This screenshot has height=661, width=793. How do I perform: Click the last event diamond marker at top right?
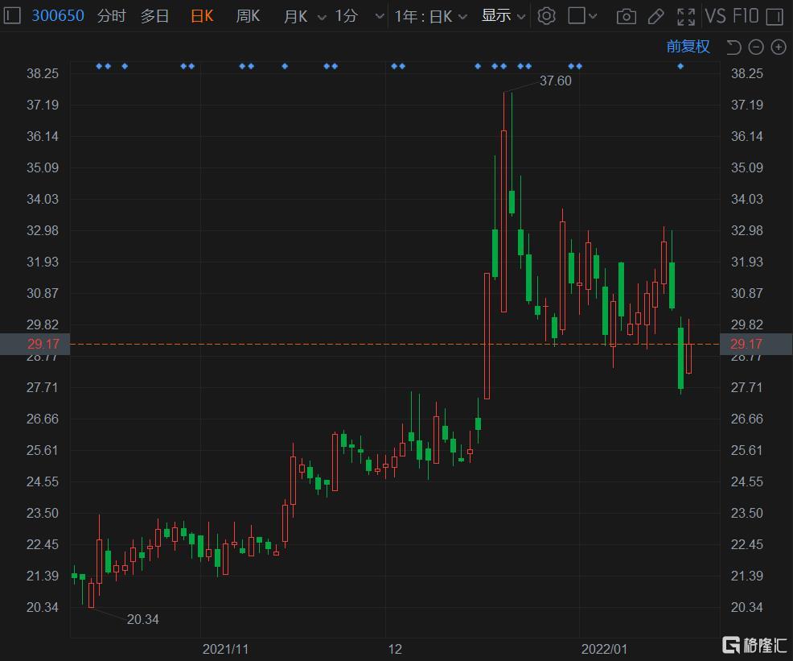(x=680, y=66)
